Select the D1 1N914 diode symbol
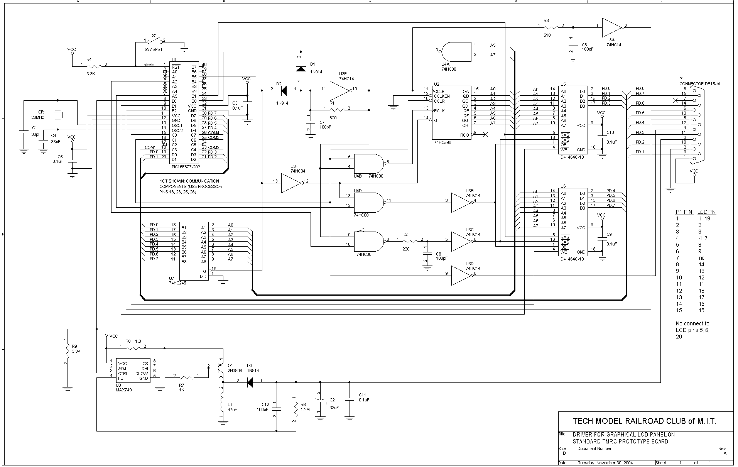Image resolution: width=738 pixels, height=467 pixels. tap(301, 69)
